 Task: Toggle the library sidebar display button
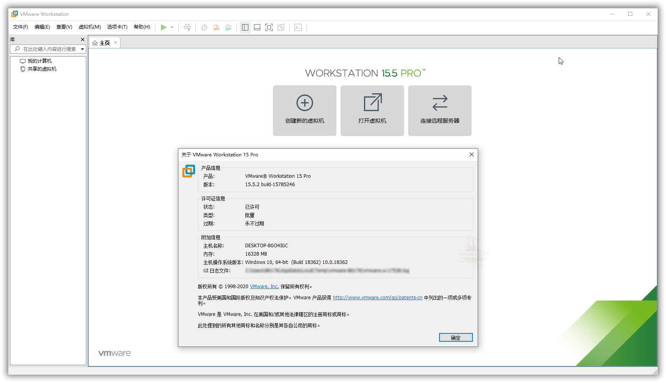point(245,27)
